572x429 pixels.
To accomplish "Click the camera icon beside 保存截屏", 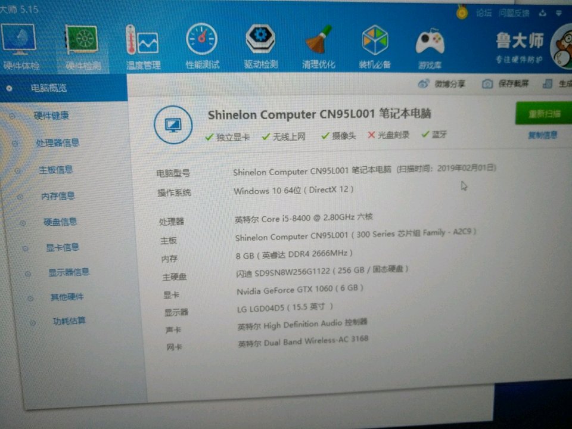I will (487, 84).
